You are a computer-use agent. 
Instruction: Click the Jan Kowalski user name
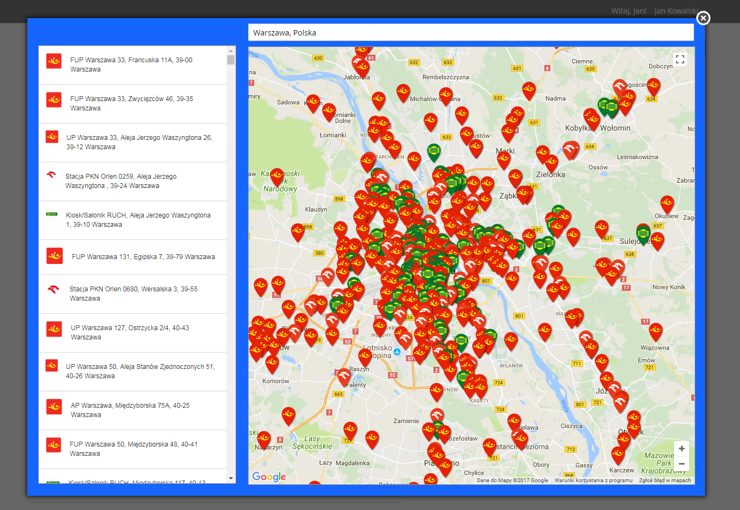click(x=676, y=11)
